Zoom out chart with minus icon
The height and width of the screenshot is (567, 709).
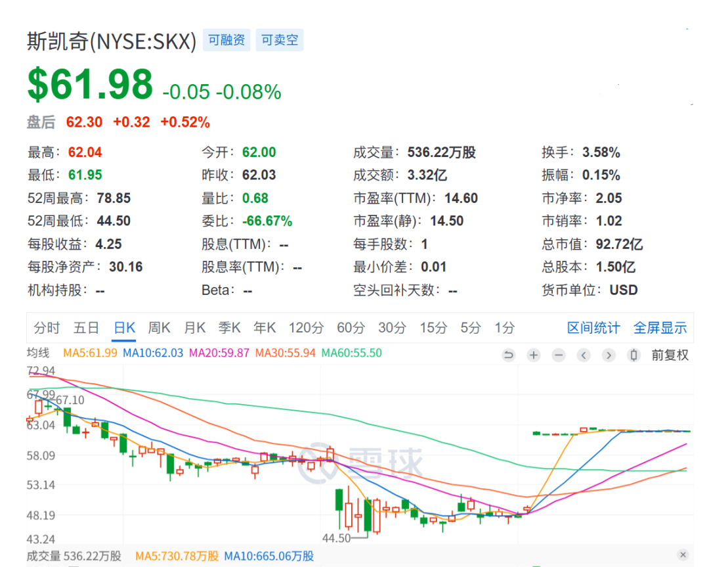[559, 355]
